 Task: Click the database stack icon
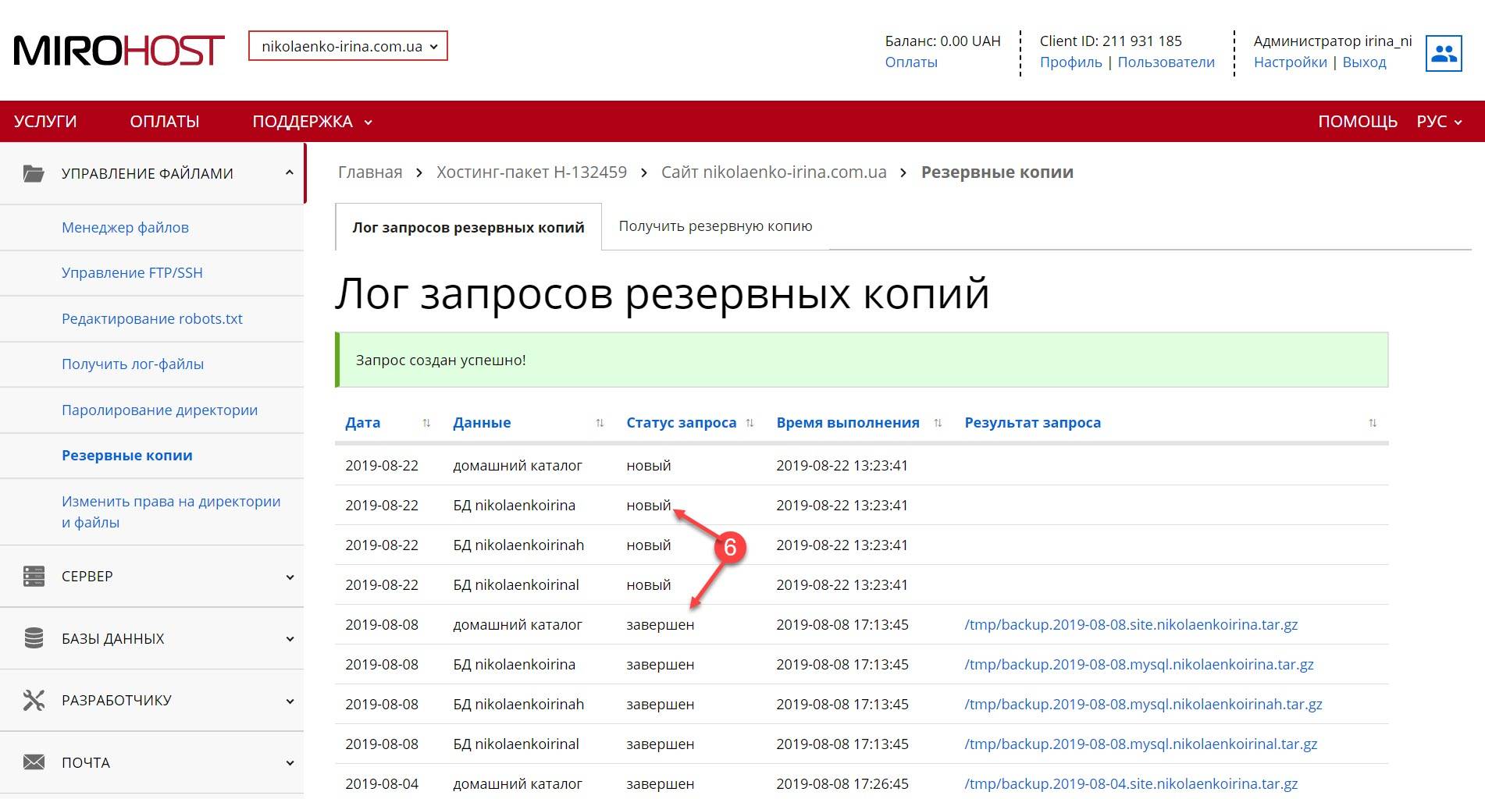pyautogui.click(x=34, y=638)
